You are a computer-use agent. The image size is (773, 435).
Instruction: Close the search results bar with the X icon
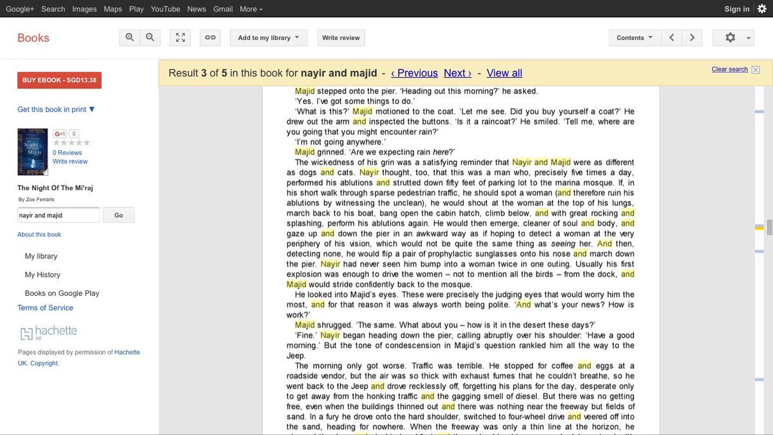click(756, 70)
